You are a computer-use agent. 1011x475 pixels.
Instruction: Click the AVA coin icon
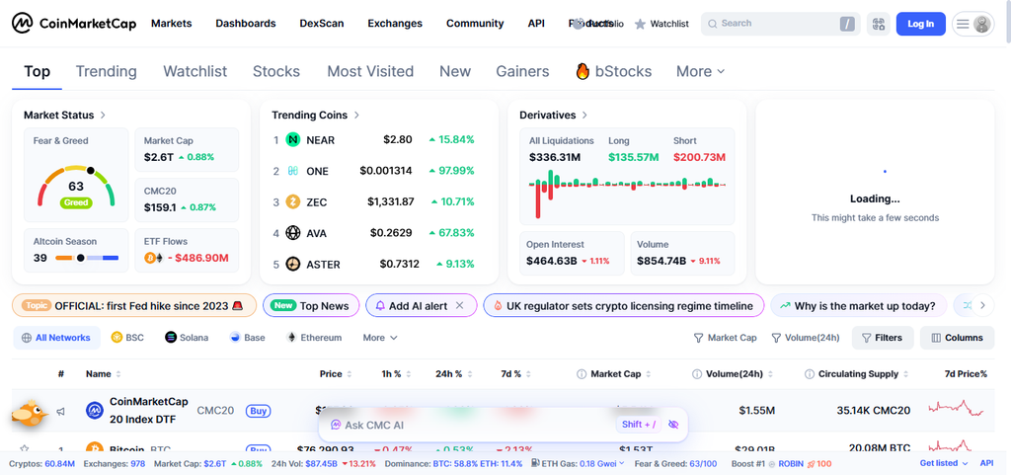pos(293,233)
